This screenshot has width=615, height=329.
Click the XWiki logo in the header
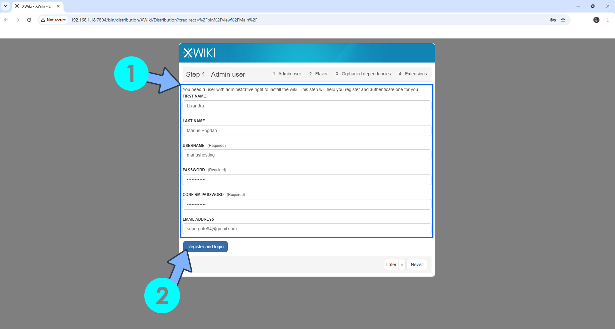click(199, 53)
